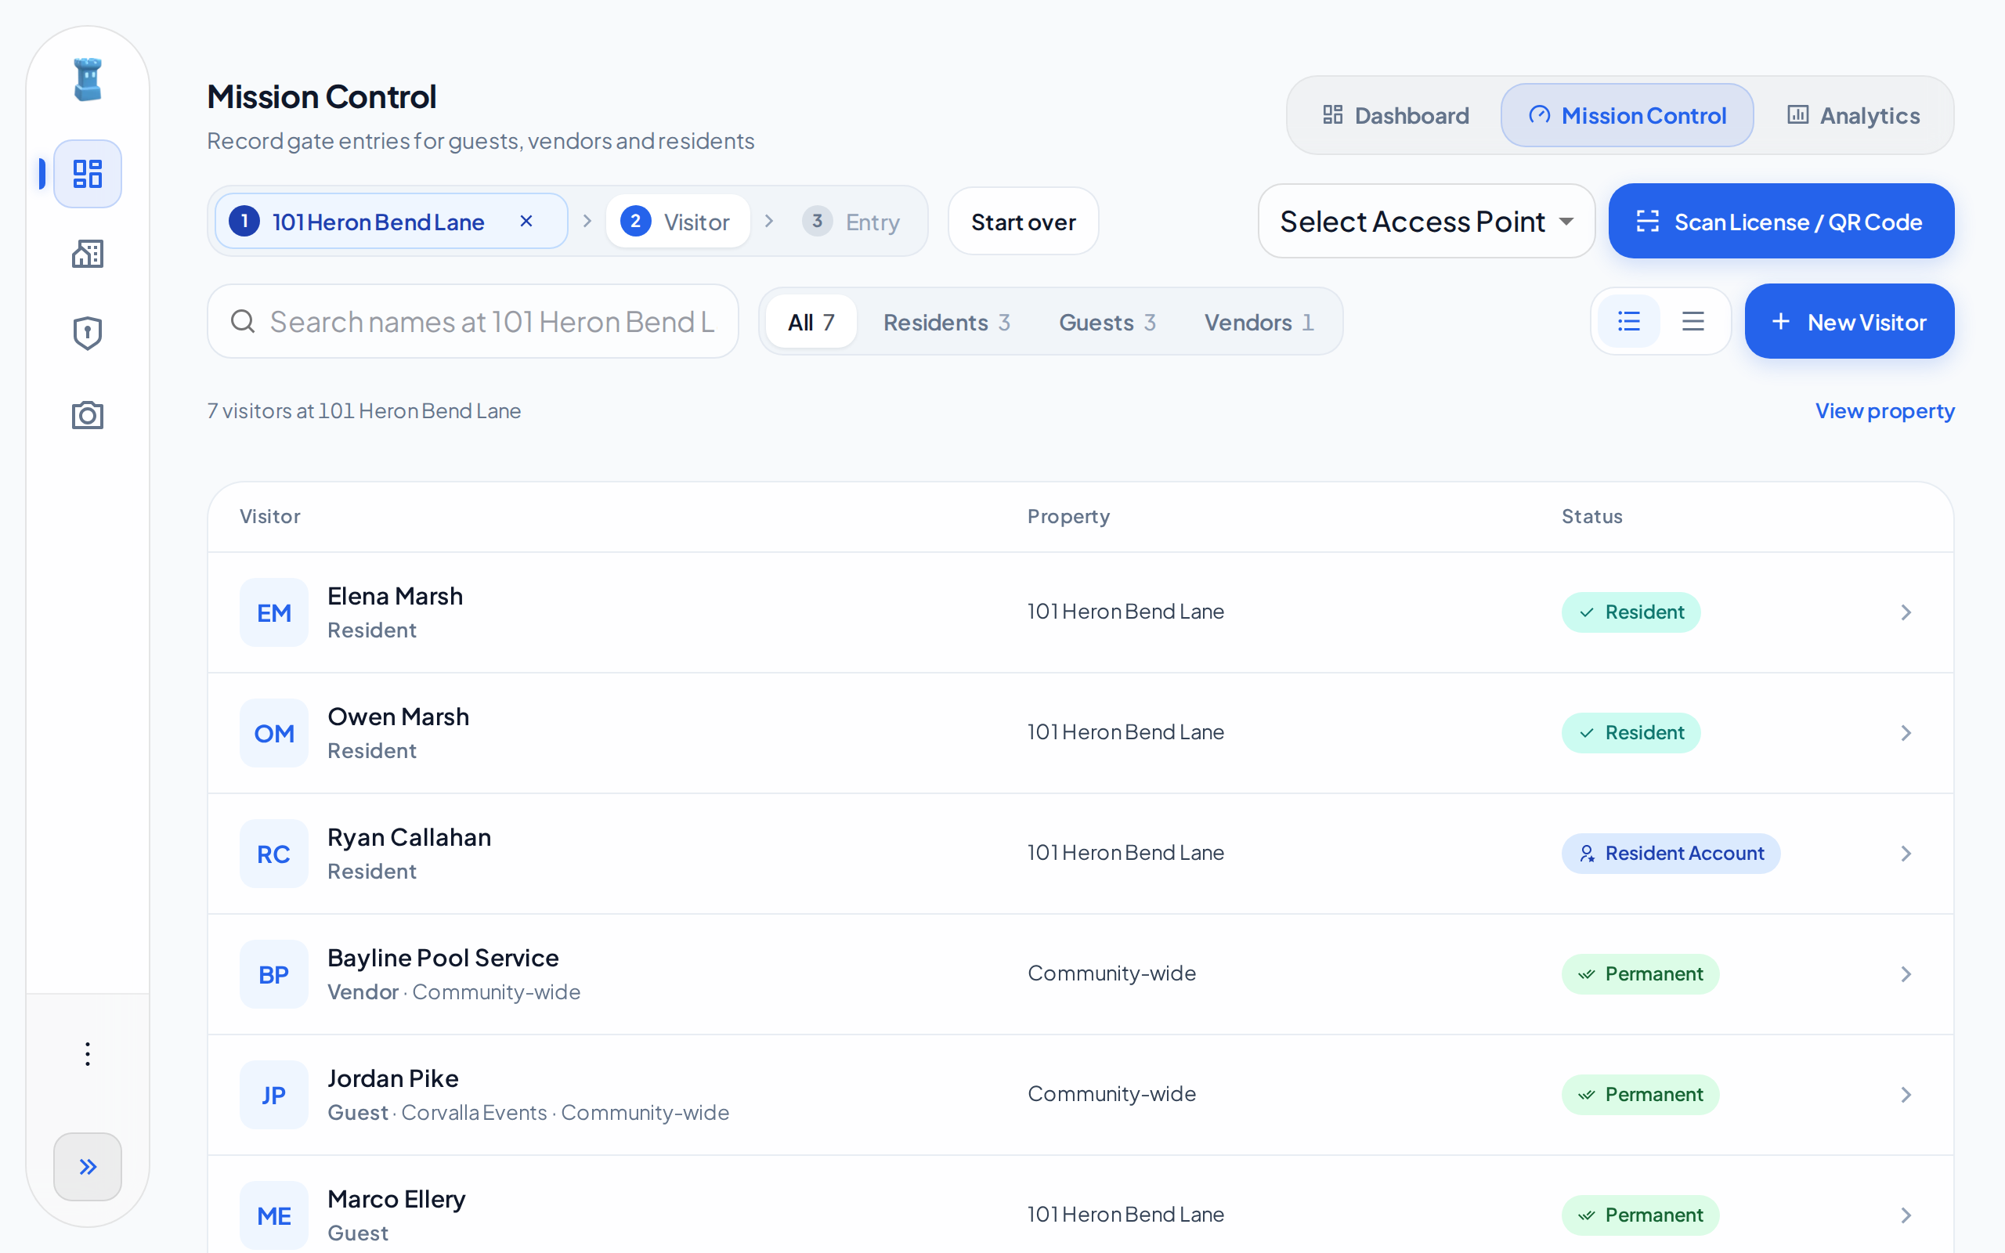
Task: Open Bayline Pool Service row chevron
Action: click(x=1906, y=974)
